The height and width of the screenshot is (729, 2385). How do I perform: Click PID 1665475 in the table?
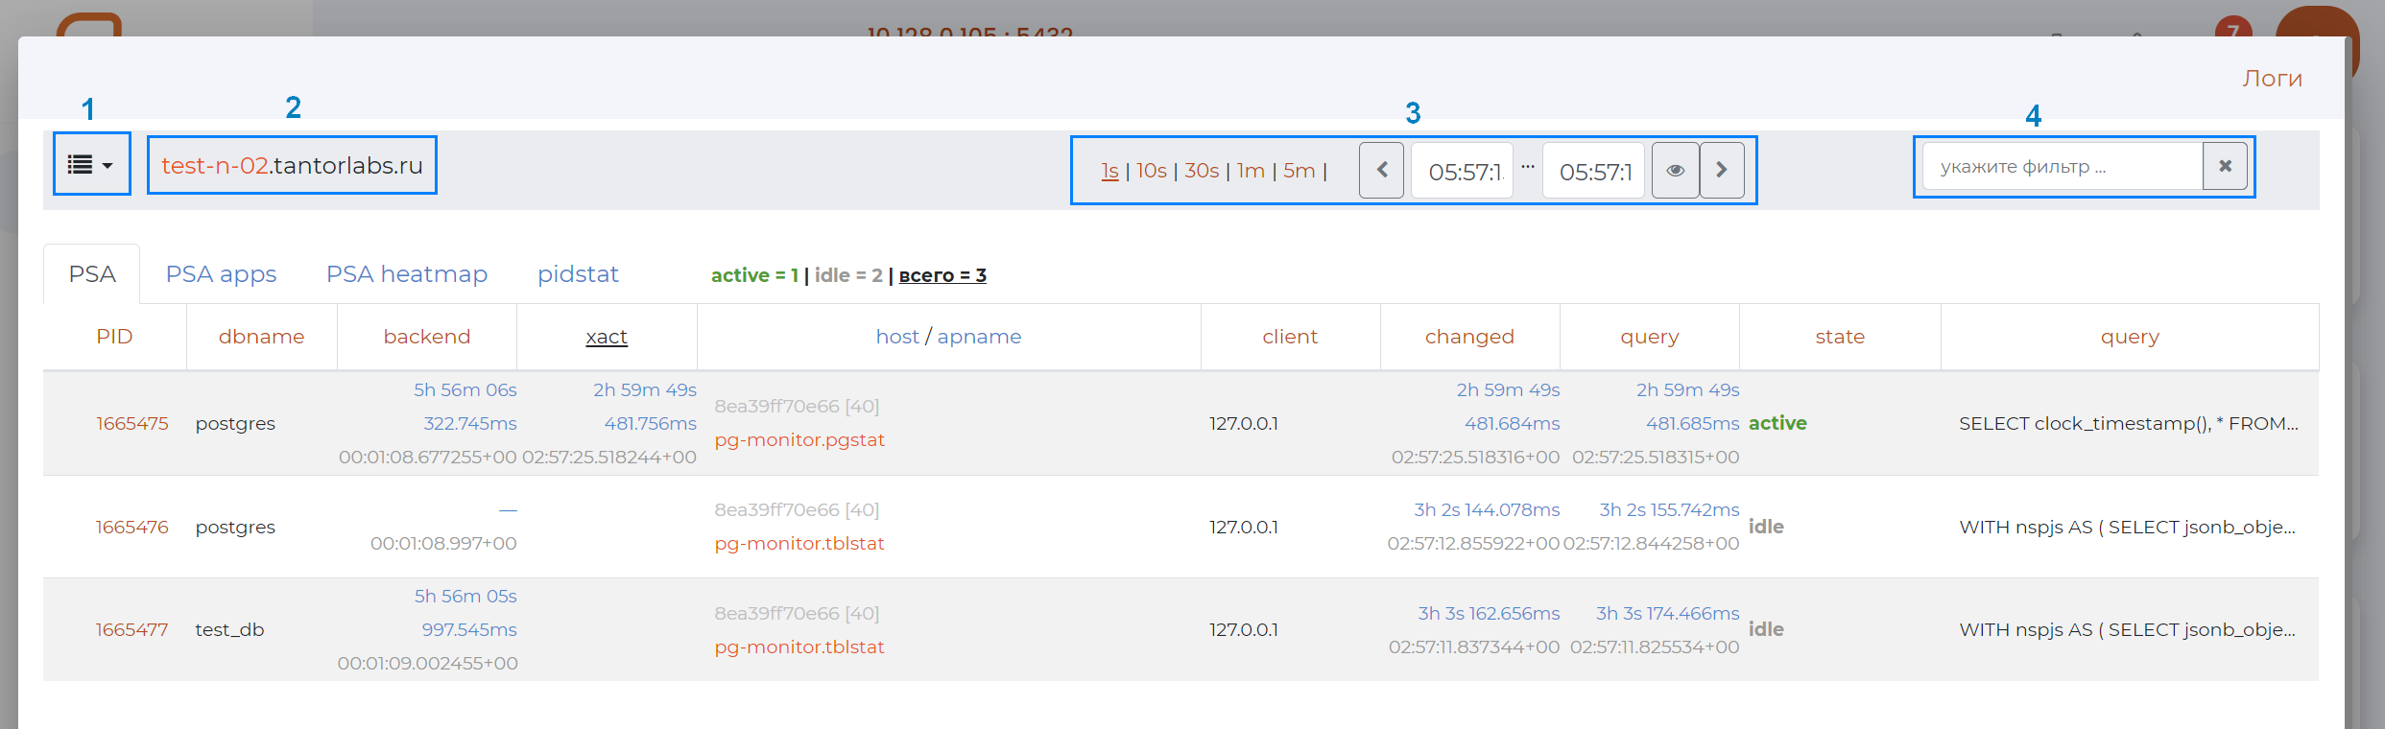(x=132, y=423)
